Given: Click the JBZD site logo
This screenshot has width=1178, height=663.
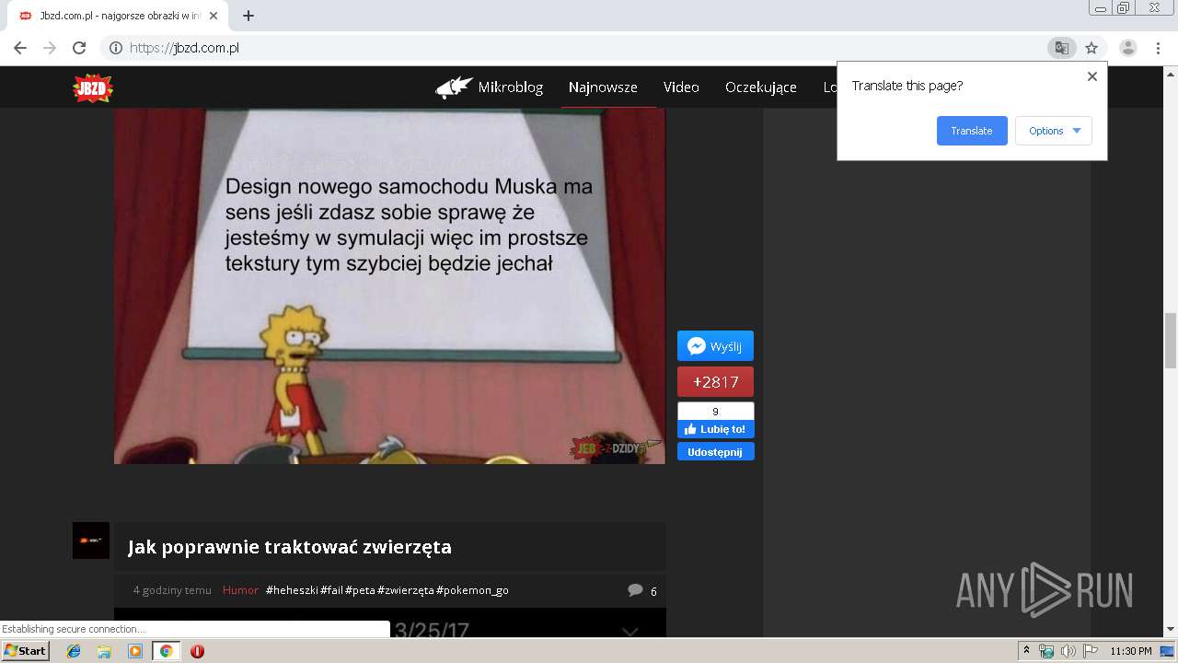Looking at the screenshot, I should pyautogui.click(x=93, y=87).
